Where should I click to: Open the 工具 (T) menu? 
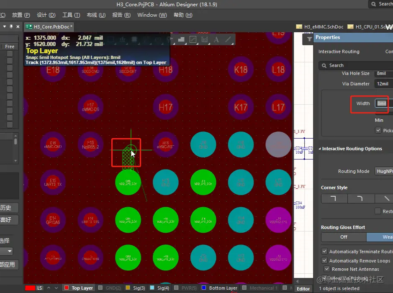point(71,15)
